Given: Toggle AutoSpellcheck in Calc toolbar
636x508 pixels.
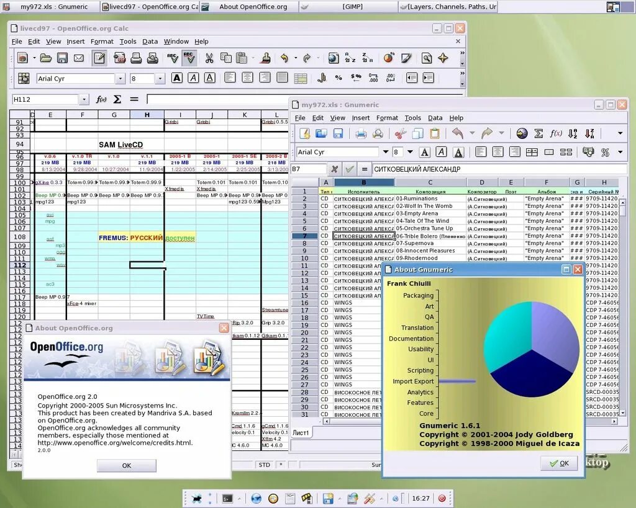Looking at the screenshot, I should click(x=189, y=58).
